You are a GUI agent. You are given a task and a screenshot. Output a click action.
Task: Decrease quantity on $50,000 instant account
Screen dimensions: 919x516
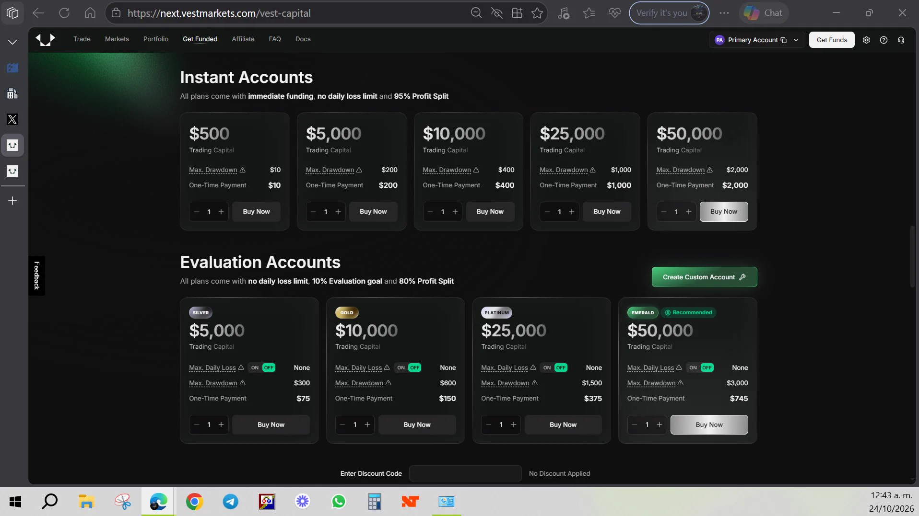click(x=664, y=212)
